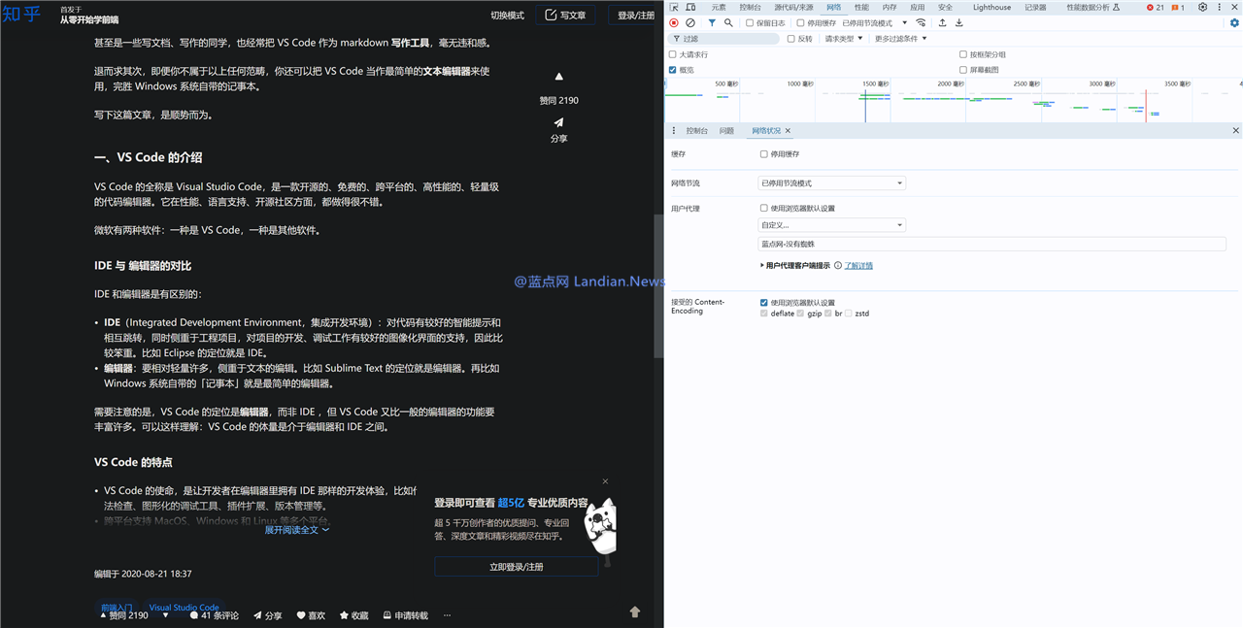Open DevTools settings via the gear icon

pos(1202,7)
